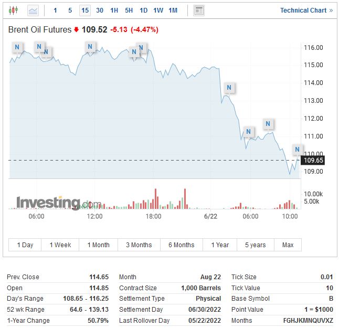Select the 30-minute interval
339x328 pixels.
[x=100, y=10]
